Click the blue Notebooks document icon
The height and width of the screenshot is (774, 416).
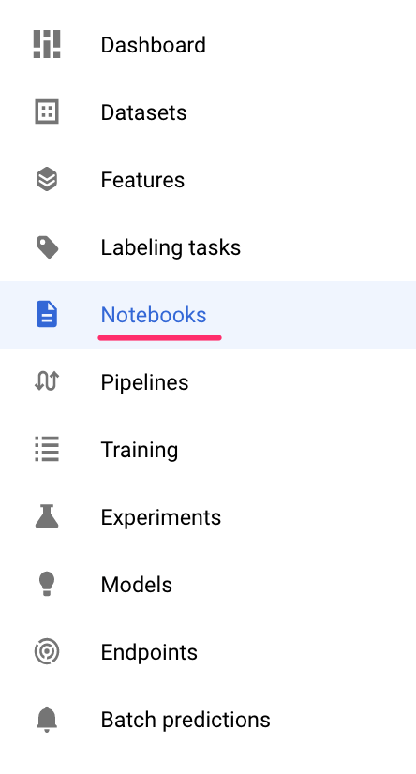click(x=47, y=315)
